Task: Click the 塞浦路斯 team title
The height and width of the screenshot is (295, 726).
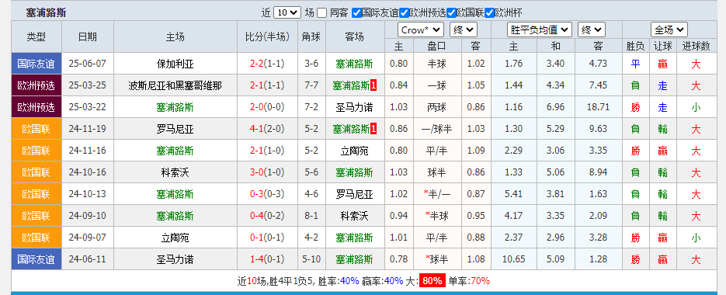Action: (x=47, y=13)
